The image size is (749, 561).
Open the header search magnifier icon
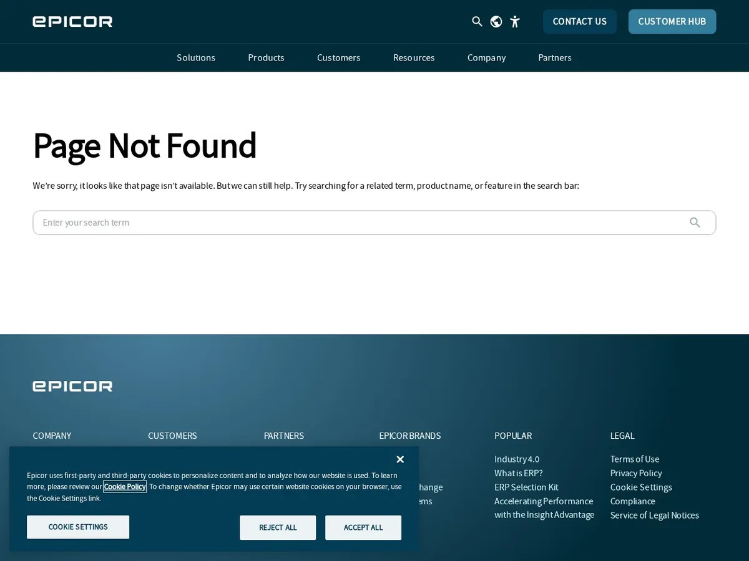(x=477, y=22)
